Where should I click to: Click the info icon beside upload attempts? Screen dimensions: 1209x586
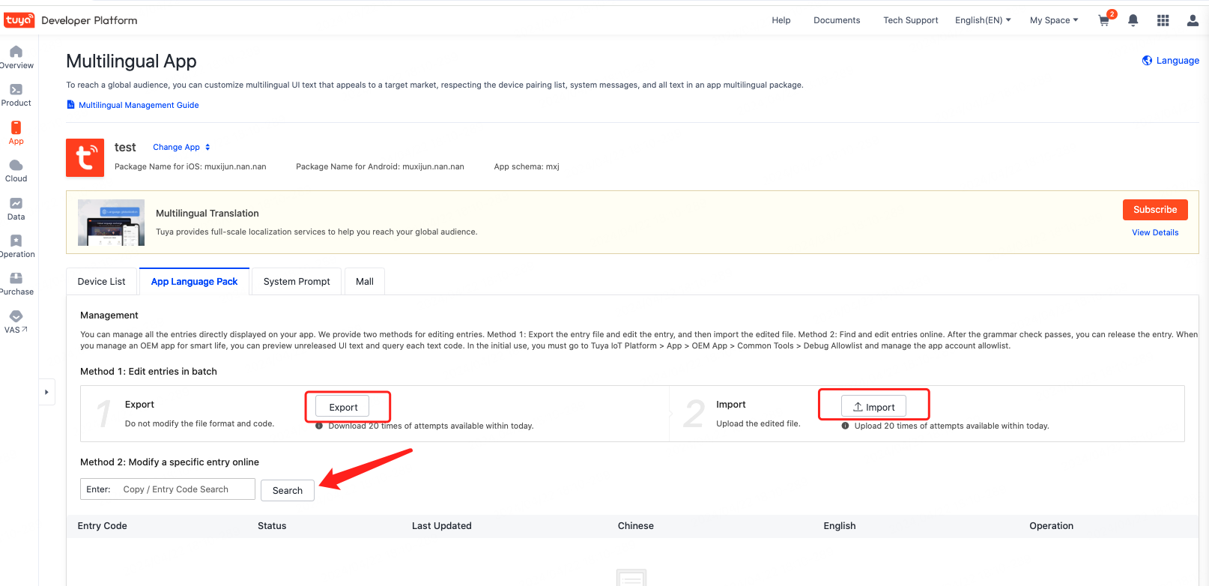[846, 426]
